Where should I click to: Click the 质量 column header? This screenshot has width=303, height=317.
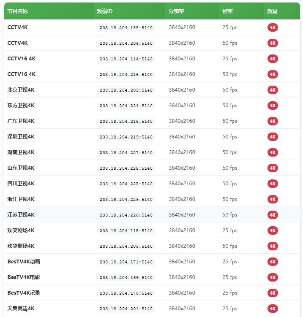coord(272,11)
